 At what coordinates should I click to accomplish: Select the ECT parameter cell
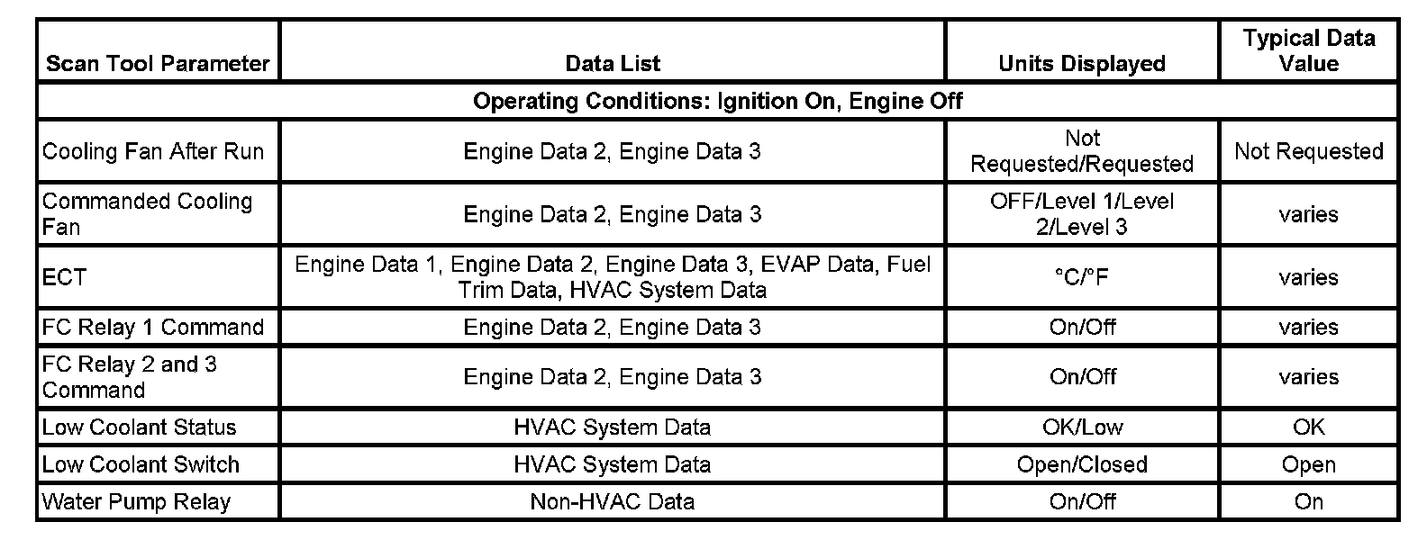coord(65,277)
